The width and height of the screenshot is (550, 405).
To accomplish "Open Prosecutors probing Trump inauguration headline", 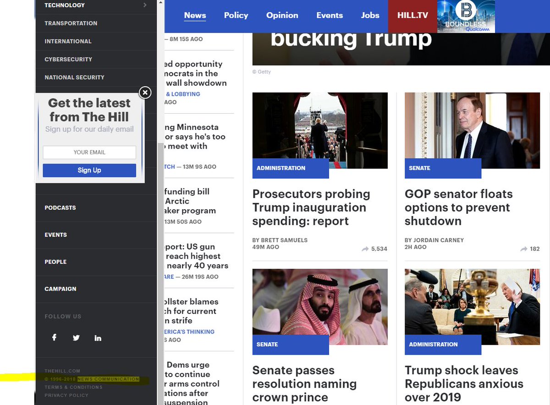I will coord(311,207).
